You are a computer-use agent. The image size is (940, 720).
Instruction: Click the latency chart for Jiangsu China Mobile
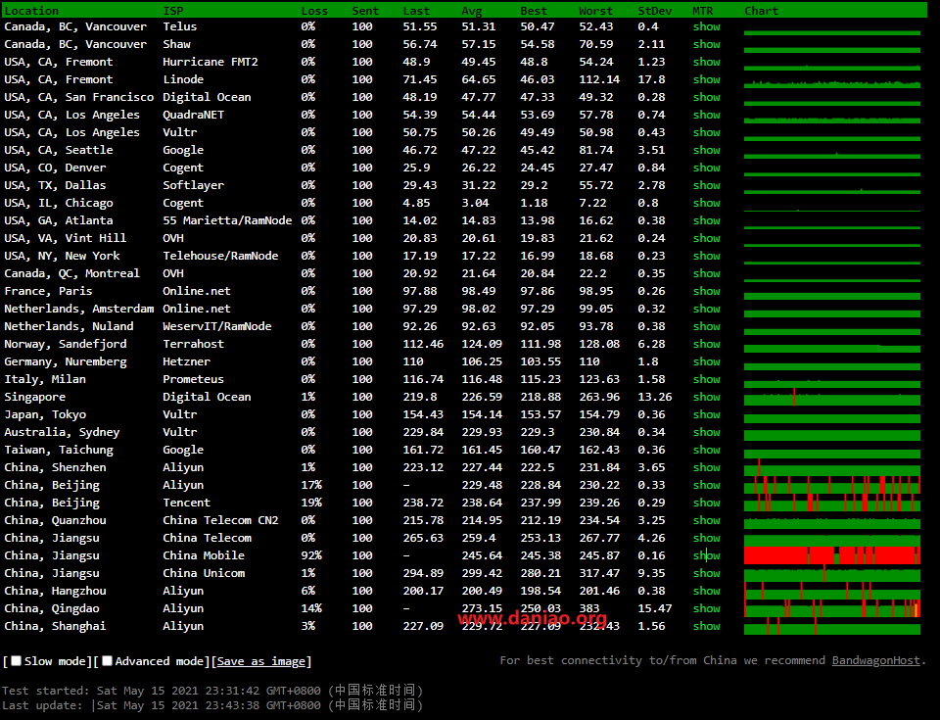pyautogui.click(x=832, y=555)
